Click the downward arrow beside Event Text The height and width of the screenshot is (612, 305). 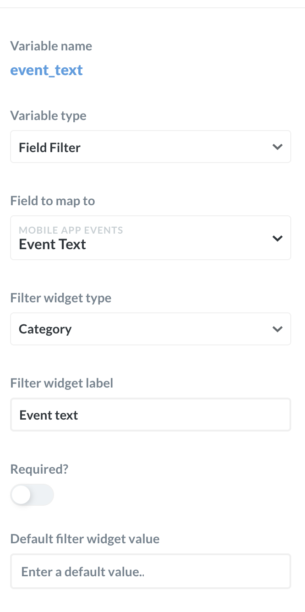[x=277, y=238]
